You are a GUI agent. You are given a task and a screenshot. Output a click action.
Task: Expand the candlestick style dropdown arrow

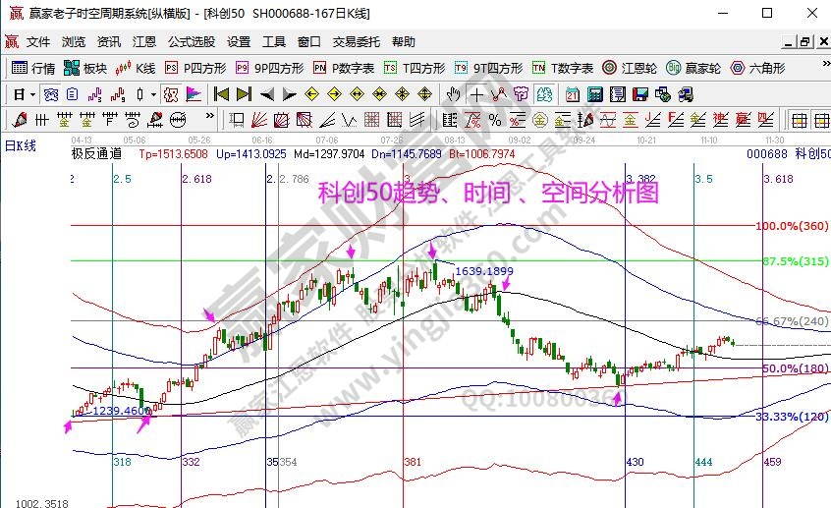(153, 94)
